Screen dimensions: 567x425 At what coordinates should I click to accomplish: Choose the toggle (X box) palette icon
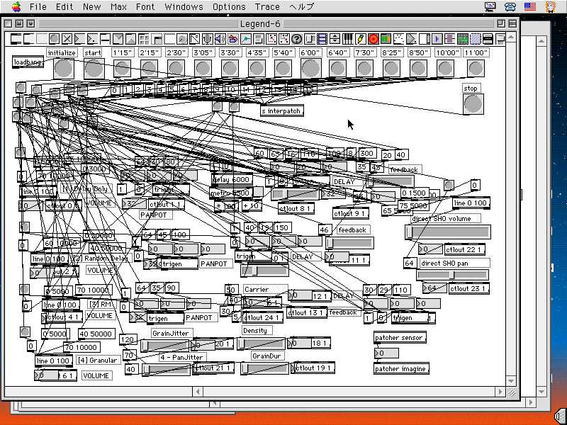67,38
